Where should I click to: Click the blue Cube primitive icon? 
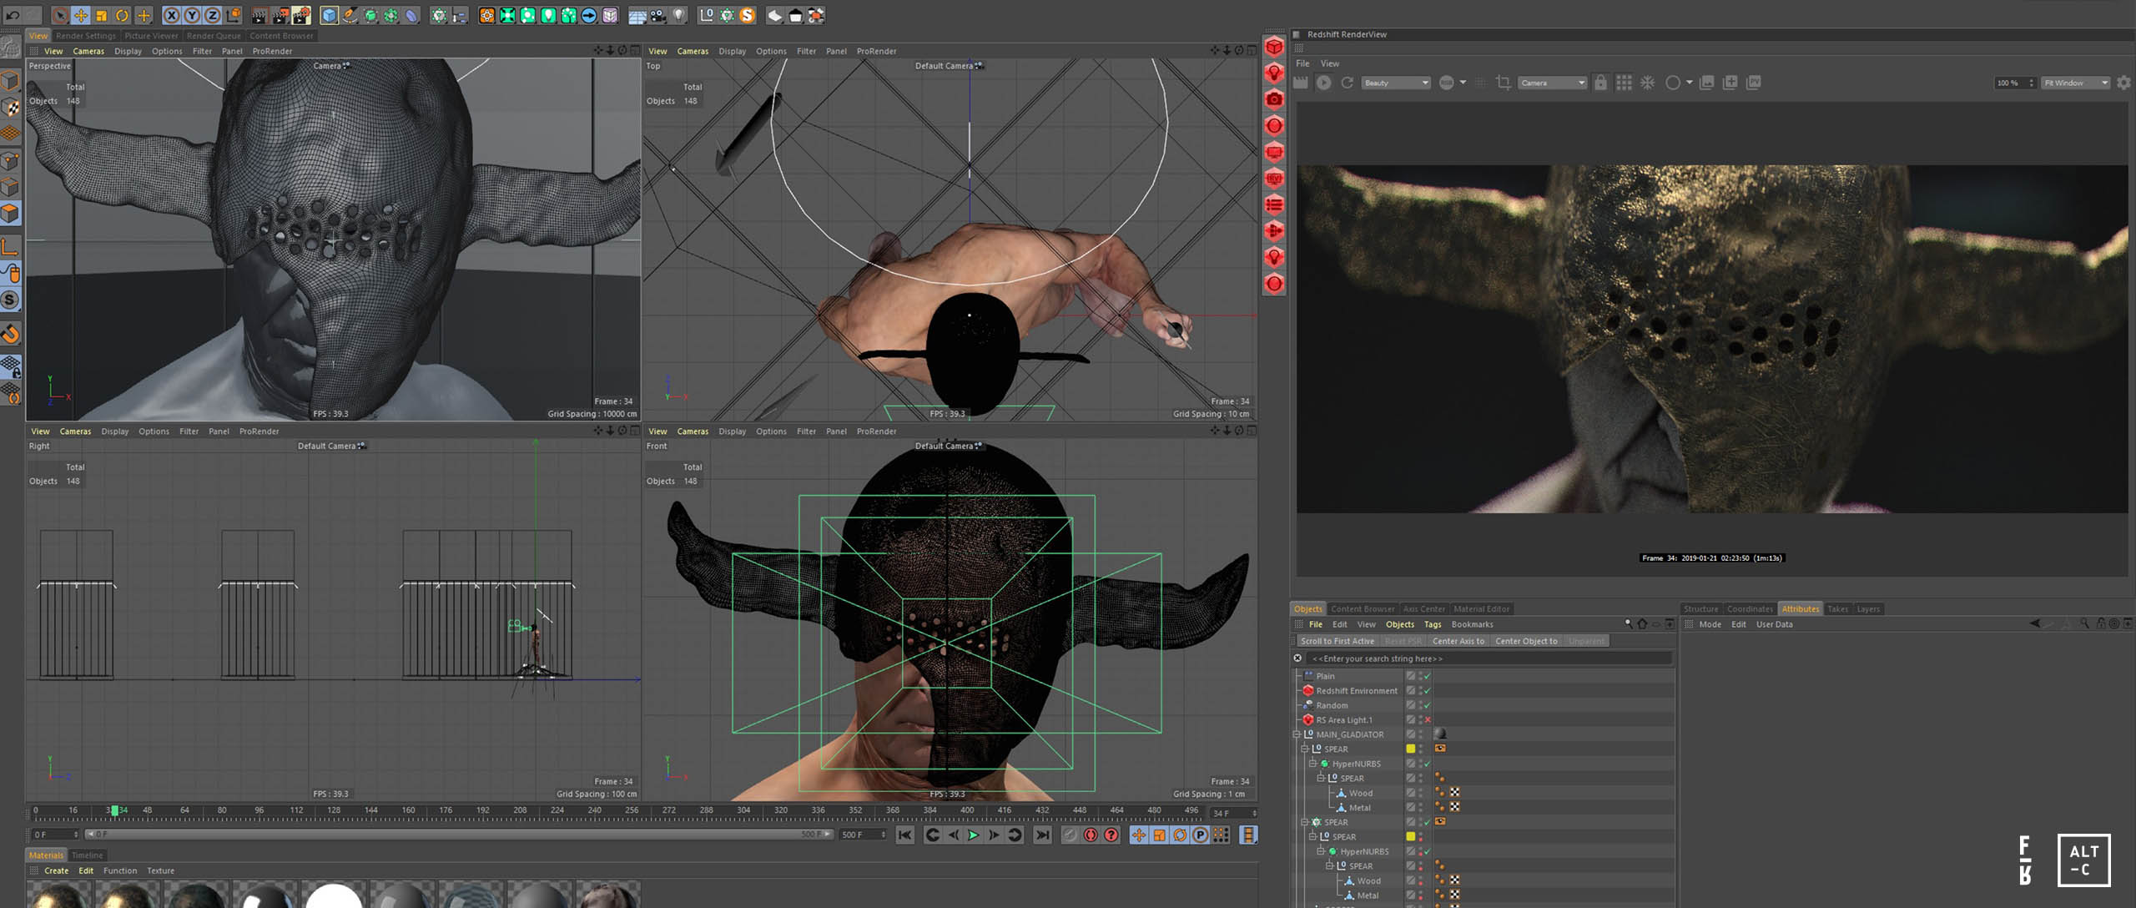click(x=330, y=15)
